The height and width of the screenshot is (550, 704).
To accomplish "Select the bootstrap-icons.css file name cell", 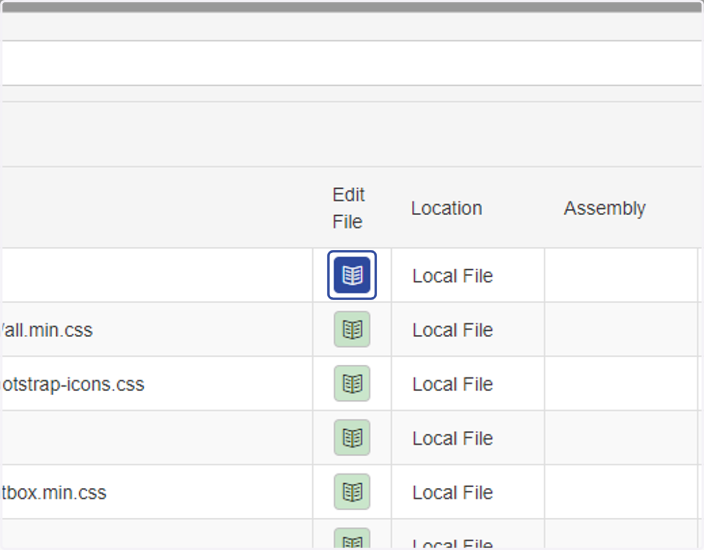I will (x=157, y=383).
